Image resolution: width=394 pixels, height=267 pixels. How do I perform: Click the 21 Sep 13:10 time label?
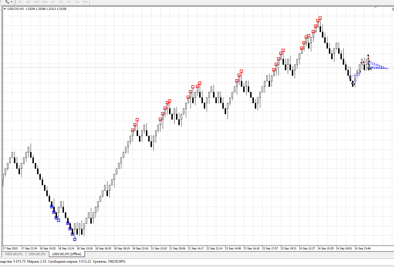159,248
